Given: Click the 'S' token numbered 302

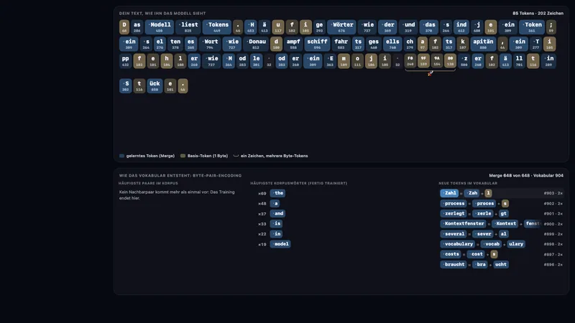Looking at the screenshot, I should (x=125, y=85).
